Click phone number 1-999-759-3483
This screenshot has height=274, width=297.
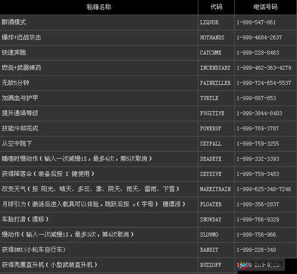tap(258, 174)
